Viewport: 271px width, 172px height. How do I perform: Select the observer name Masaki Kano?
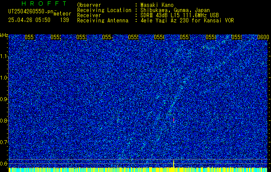click(157, 5)
